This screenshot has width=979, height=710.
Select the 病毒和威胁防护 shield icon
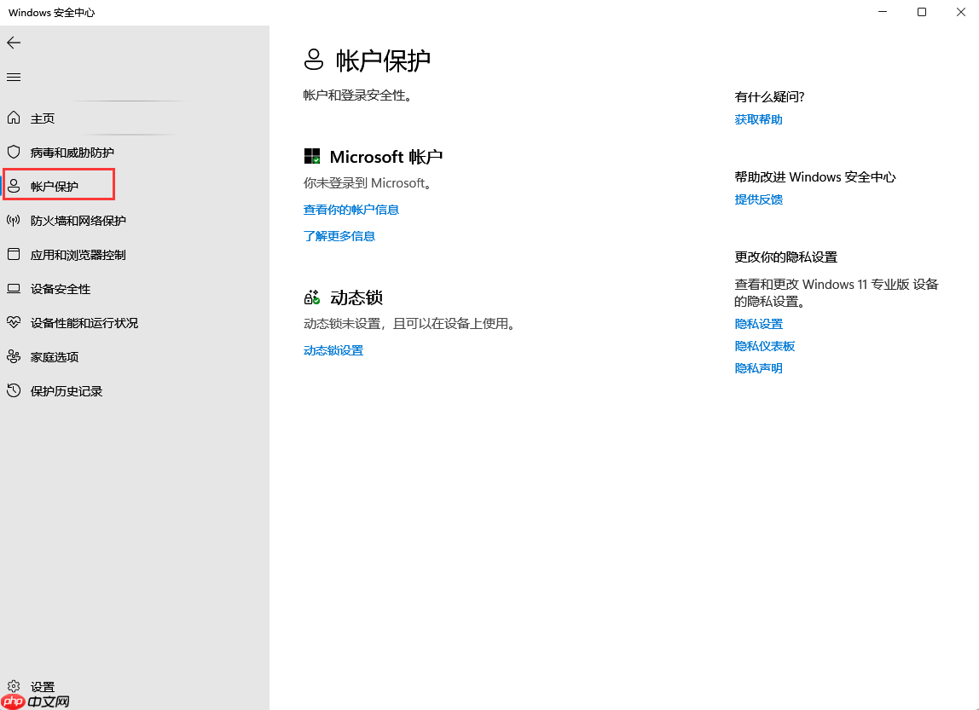pyautogui.click(x=13, y=152)
